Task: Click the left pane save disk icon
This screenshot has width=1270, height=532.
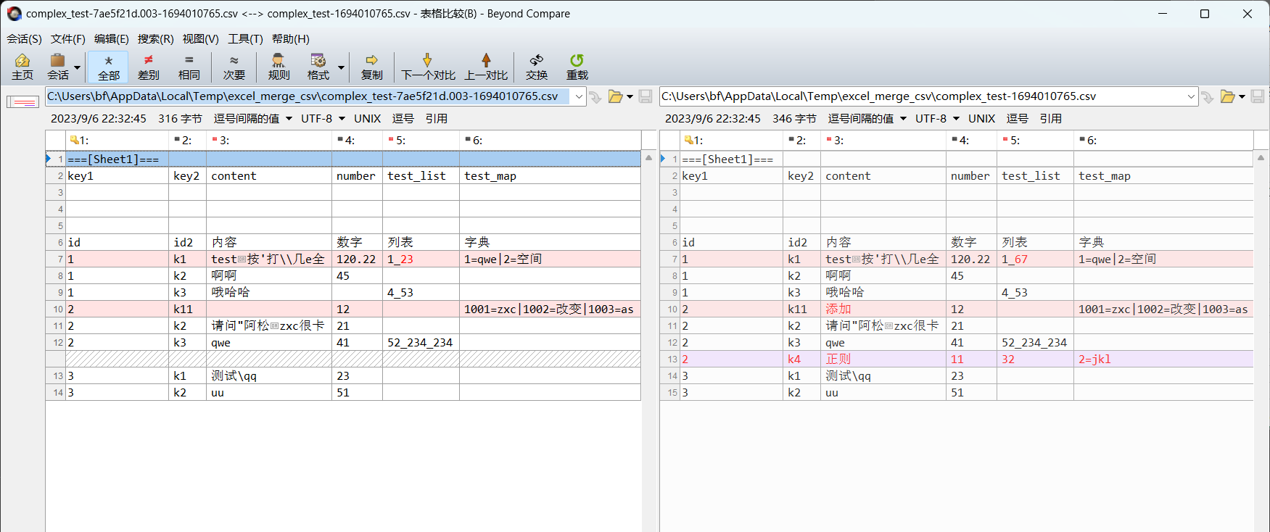Action: (x=646, y=96)
